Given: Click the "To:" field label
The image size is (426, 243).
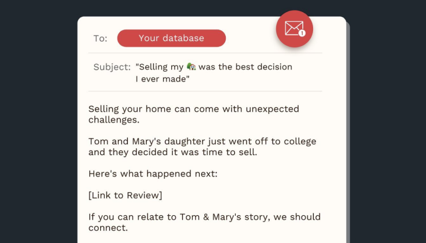Looking at the screenshot, I should click(100, 38).
